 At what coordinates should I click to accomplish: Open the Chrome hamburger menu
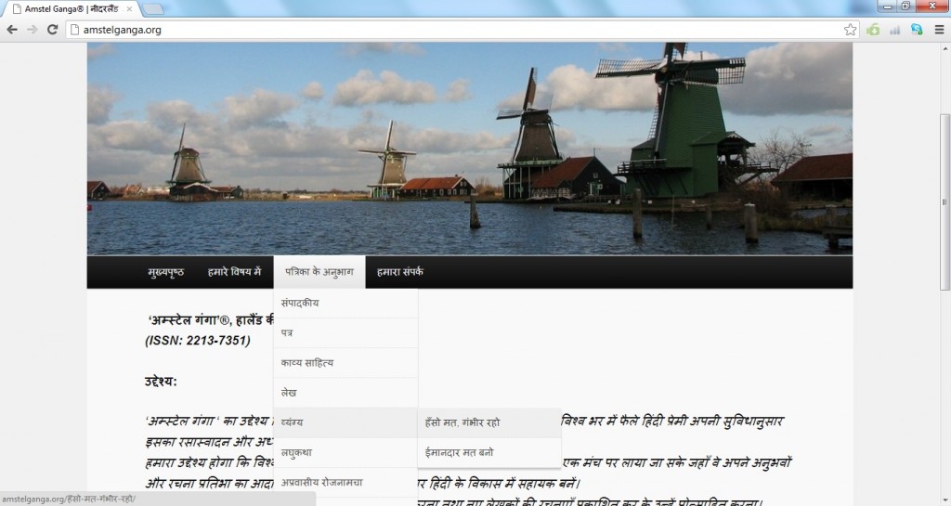[x=937, y=30]
